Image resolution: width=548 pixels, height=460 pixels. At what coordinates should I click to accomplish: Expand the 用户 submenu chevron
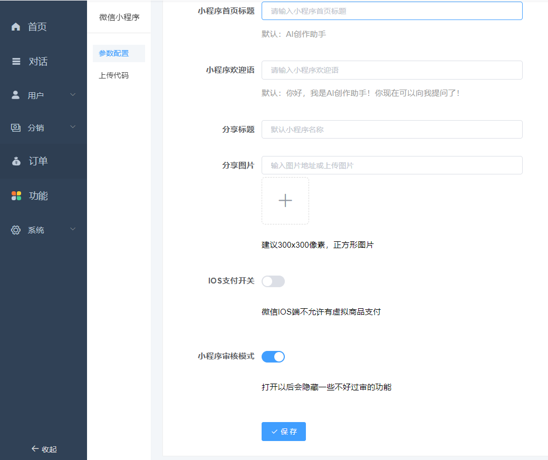pyautogui.click(x=73, y=95)
